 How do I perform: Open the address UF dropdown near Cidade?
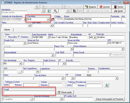[x=72, y=78]
